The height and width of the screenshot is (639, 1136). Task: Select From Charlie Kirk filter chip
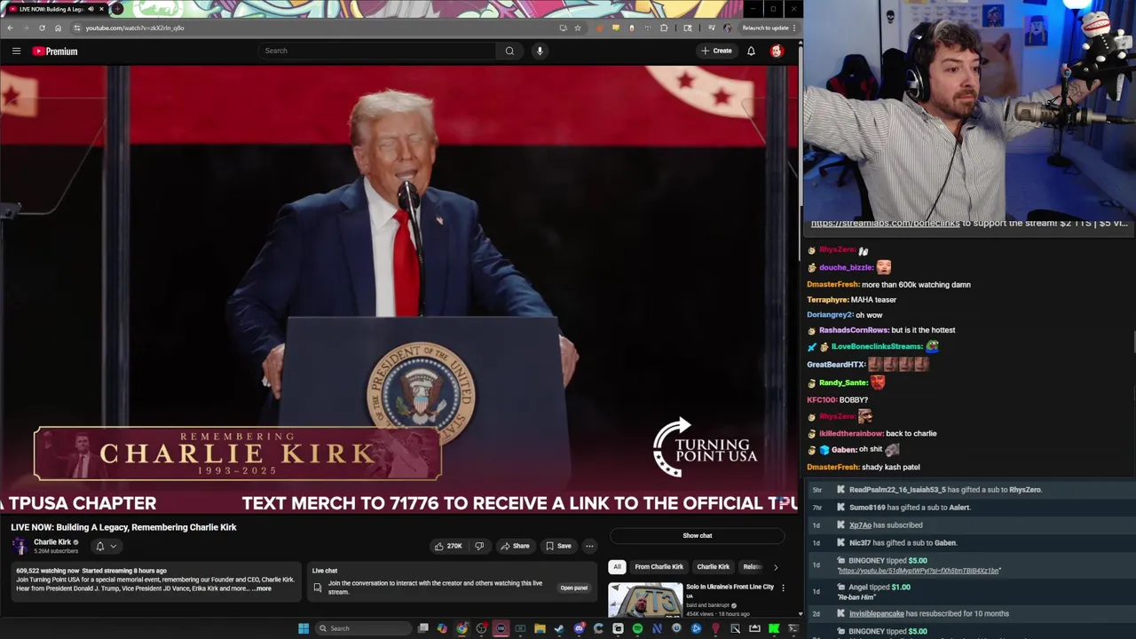659,566
